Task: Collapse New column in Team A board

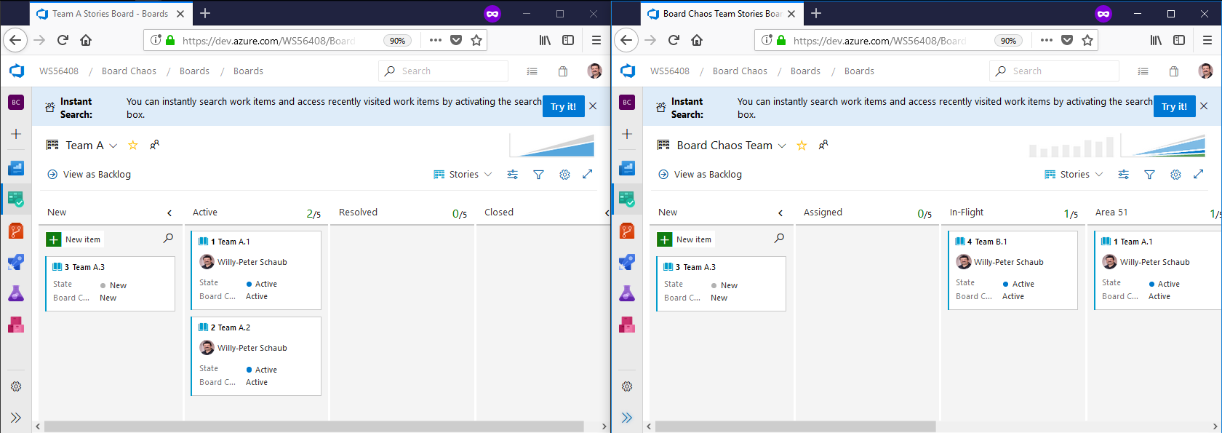Action: tap(169, 213)
